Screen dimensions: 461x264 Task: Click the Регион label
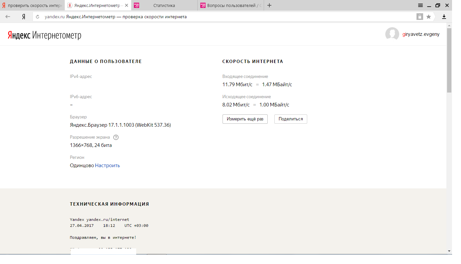click(77, 158)
